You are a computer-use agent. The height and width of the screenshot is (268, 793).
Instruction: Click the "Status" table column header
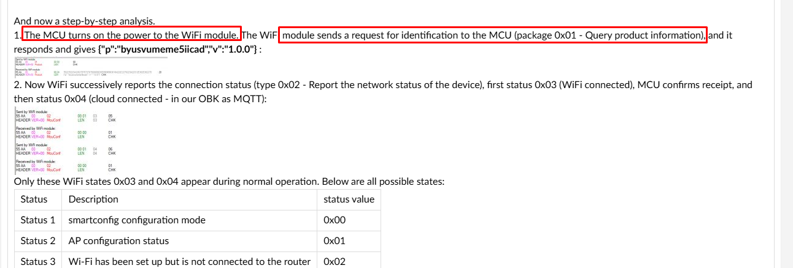pyautogui.click(x=34, y=199)
